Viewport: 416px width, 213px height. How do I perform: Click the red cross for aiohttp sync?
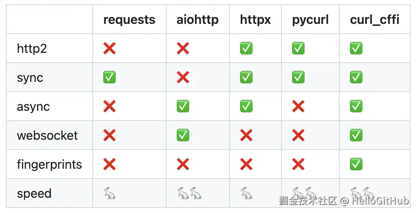coord(183,78)
